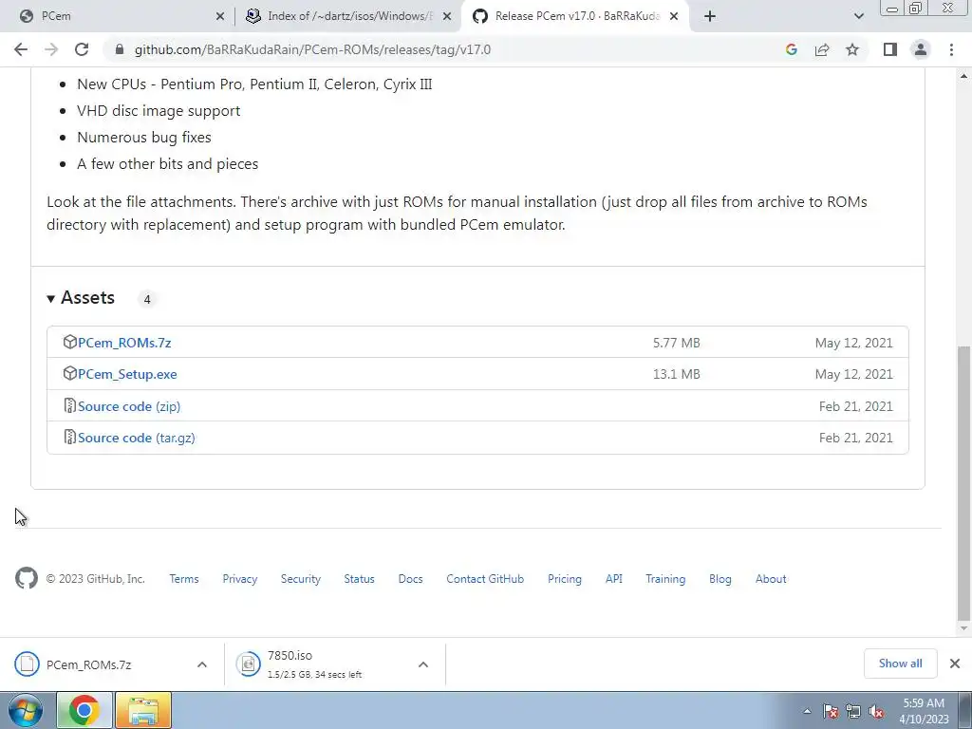Image resolution: width=972 pixels, height=729 pixels.
Task: Open the Docs footer link
Action: [410, 579]
